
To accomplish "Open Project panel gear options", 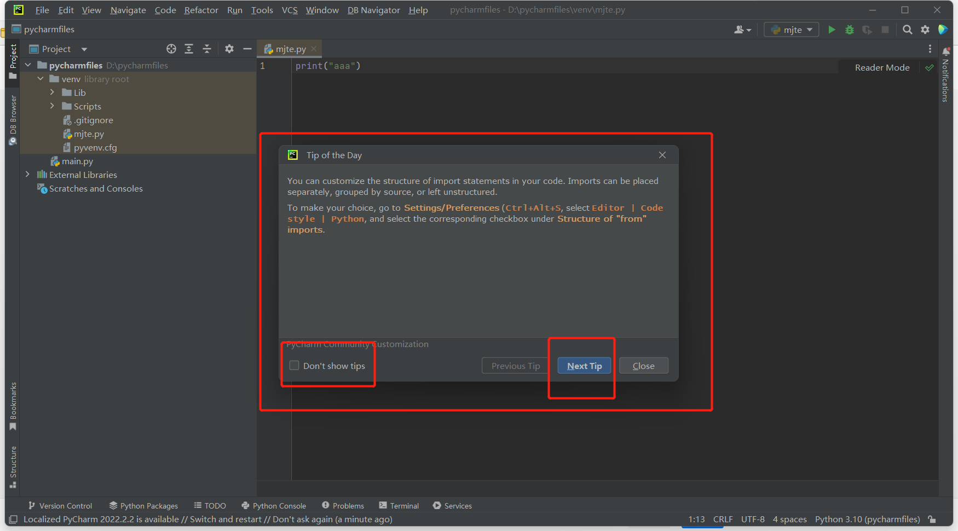I will [229, 49].
